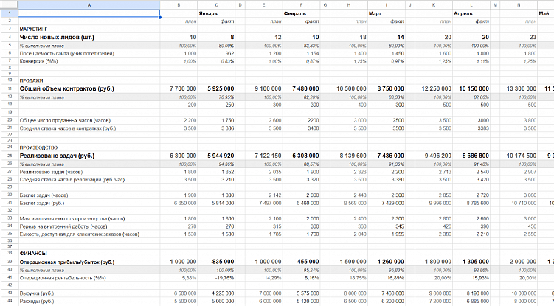Click the value 4 225 000
The image size is (554, 306).
tap(223, 293)
